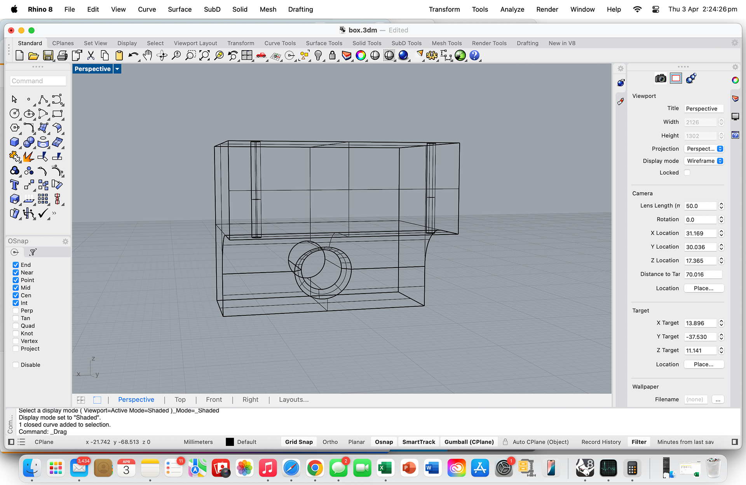Open the Solid menu
The image size is (746, 485).
(x=240, y=9)
